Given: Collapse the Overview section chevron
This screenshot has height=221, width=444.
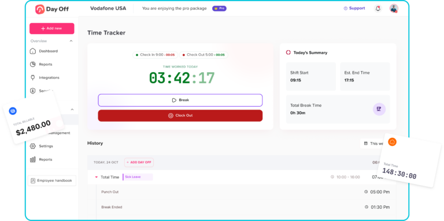Looking at the screenshot, I should pyautogui.click(x=71, y=41).
